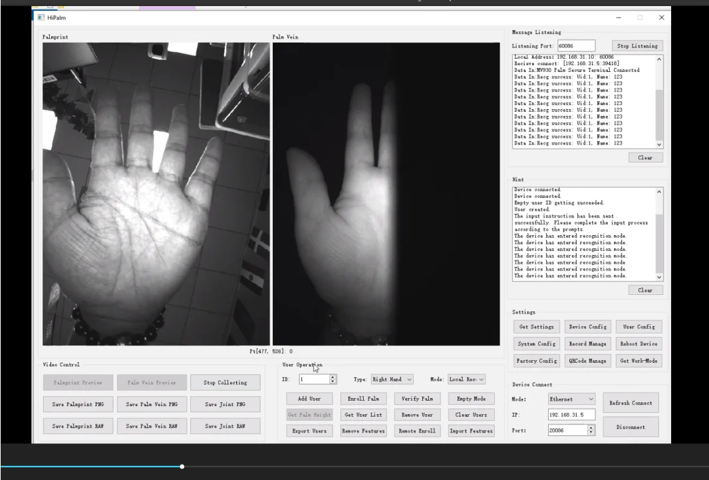The image size is (709, 480).
Task: Increase the user ID with the stepper
Action: click(334, 376)
